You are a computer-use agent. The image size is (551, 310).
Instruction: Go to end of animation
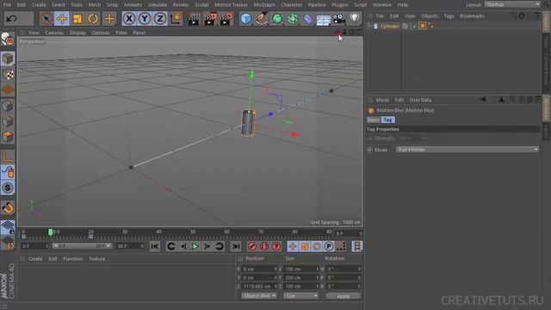[236, 246]
